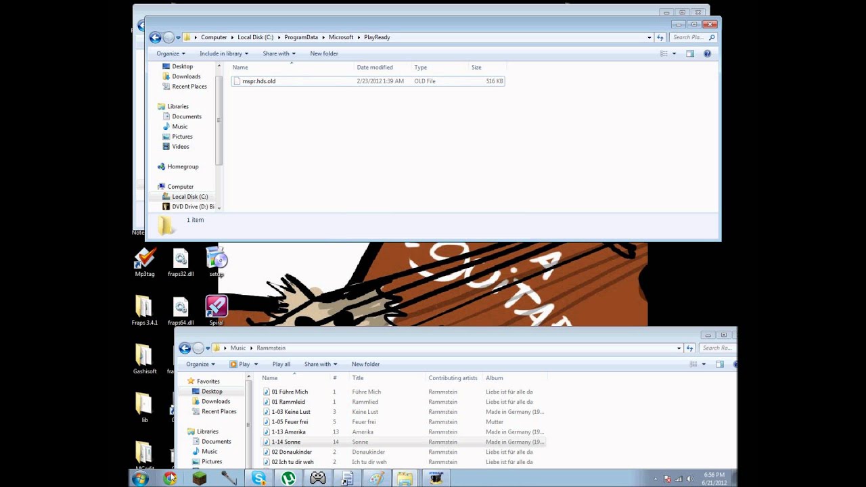The height and width of the screenshot is (487, 866).
Task: Open Share with menu in Rammstein window
Action: click(320, 364)
